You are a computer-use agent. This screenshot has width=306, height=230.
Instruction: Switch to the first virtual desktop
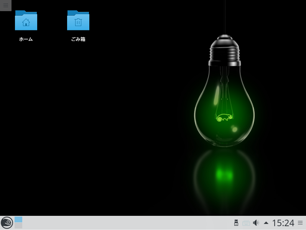(x=18, y=220)
